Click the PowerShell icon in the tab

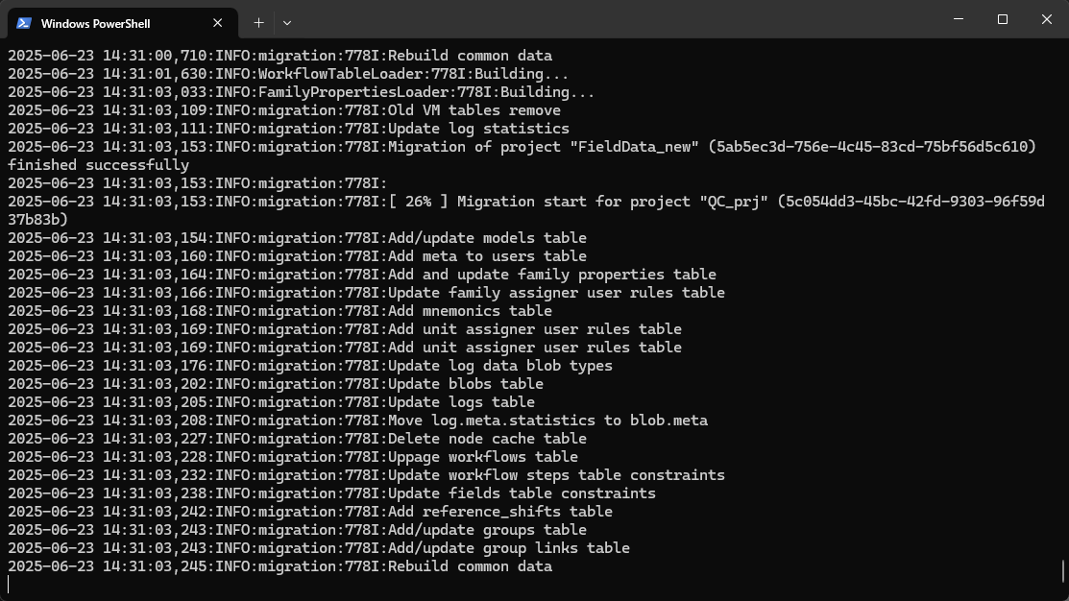[24, 23]
